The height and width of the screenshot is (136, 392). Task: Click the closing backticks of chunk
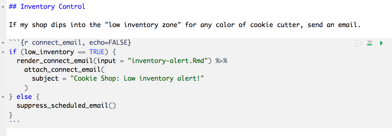(14, 122)
